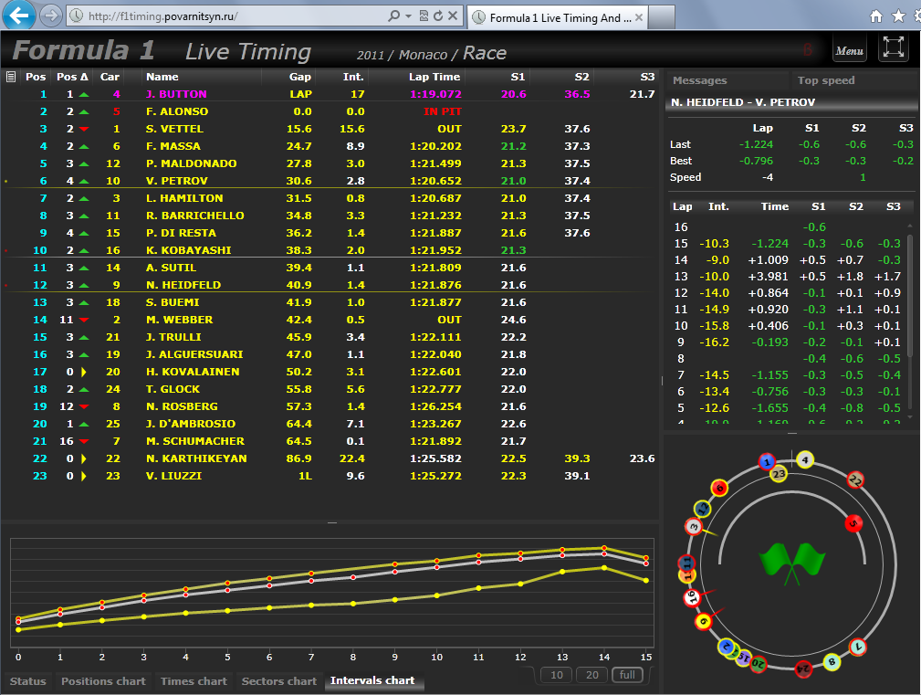The width and height of the screenshot is (921, 695).
Task: Switch to the Status tab
Action: click(27, 681)
